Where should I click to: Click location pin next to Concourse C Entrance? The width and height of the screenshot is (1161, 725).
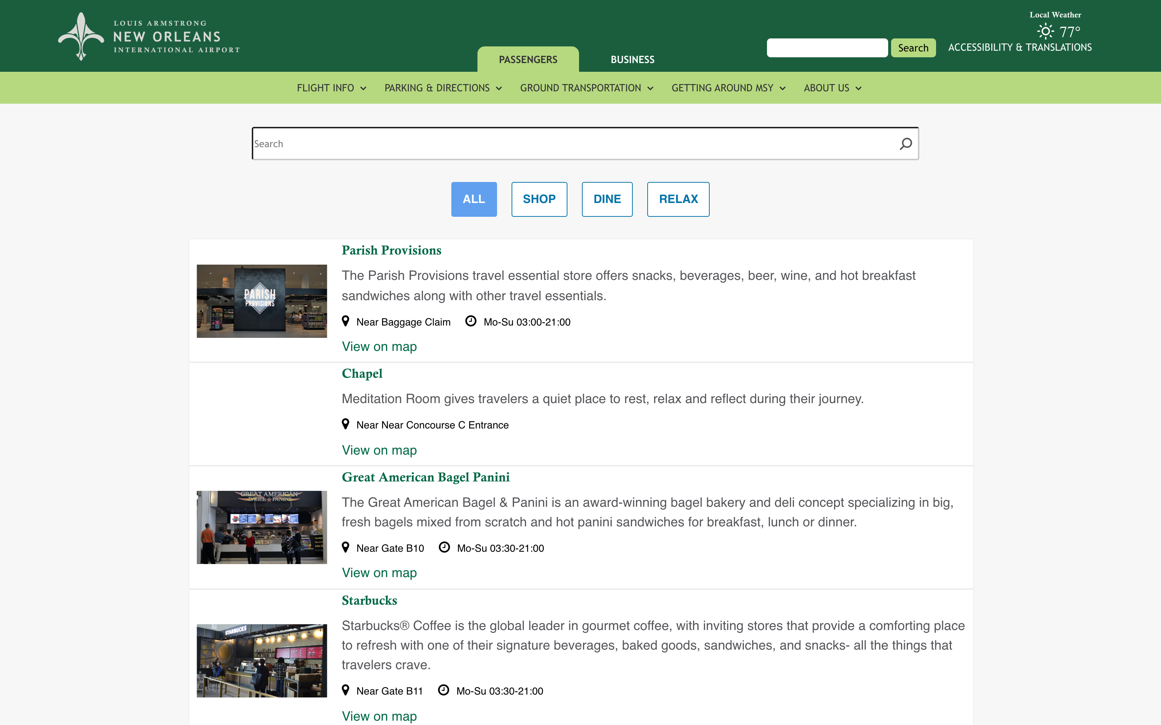[345, 424]
